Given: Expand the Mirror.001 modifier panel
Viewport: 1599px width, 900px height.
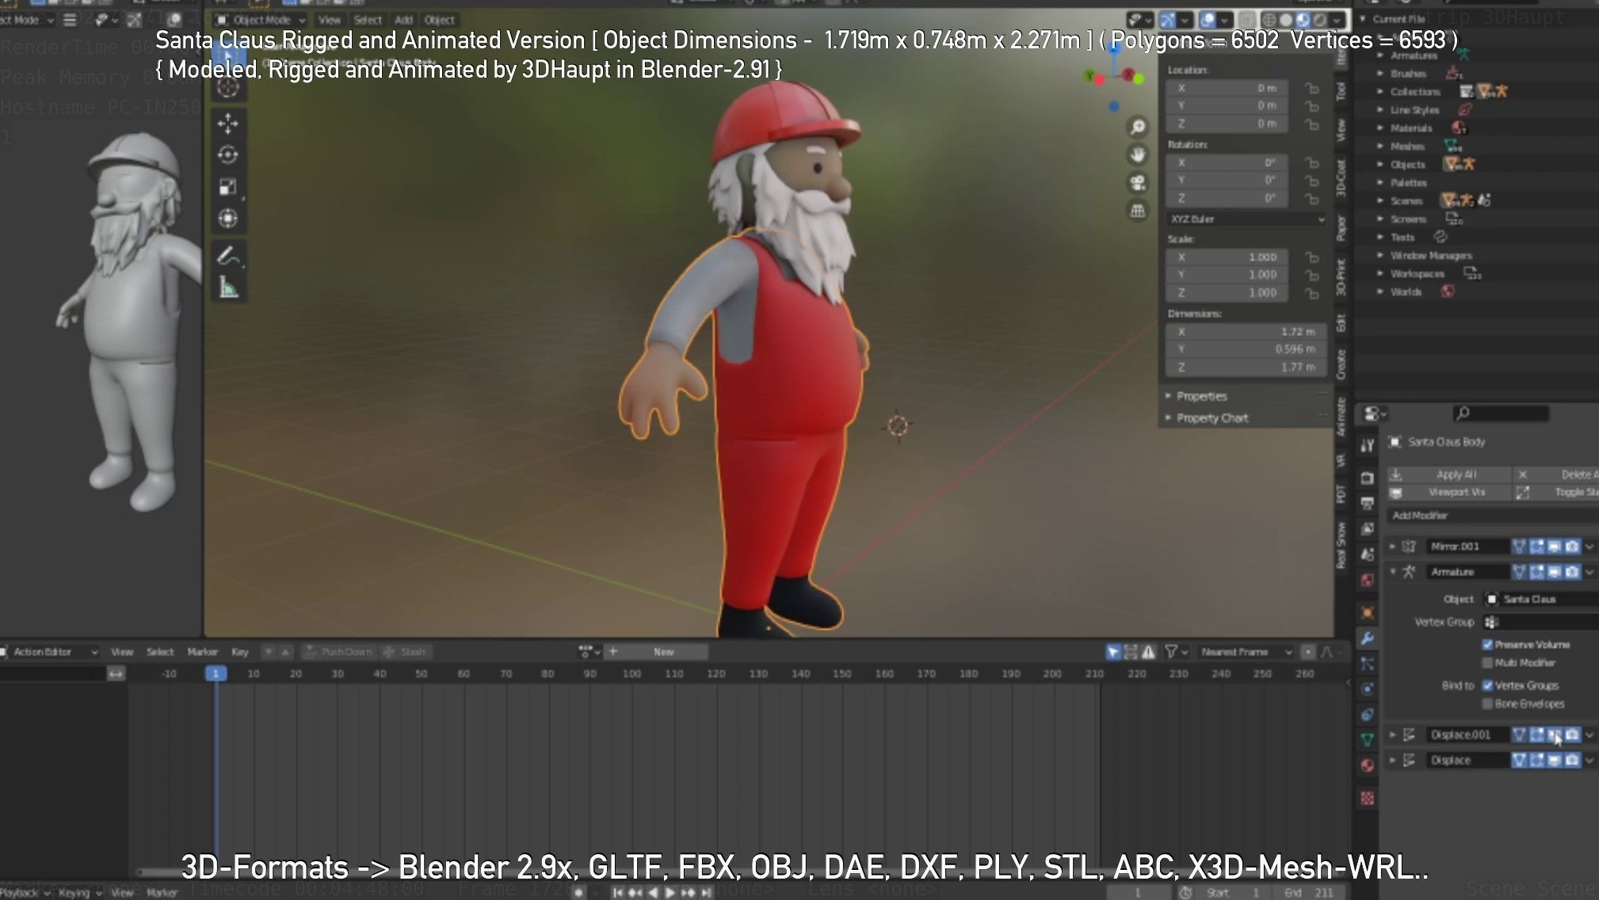Looking at the screenshot, I should (1392, 546).
